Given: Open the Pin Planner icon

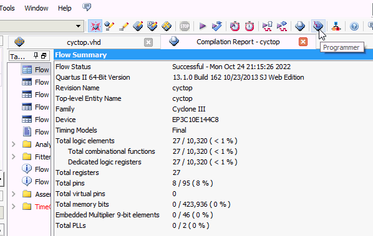Looking at the screenshot, I should pyautogui.click(x=152, y=26).
